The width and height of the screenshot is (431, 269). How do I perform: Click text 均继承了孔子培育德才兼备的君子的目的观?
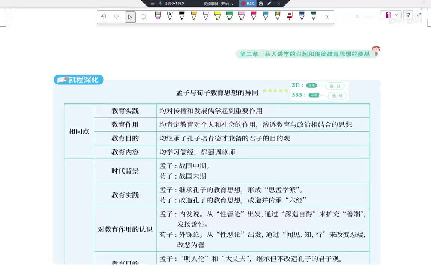pyautogui.click(x=224, y=138)
